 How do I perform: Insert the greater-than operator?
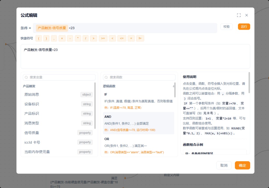point(94,38)
